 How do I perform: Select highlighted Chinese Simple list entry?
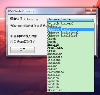click(x=70, y=30)
